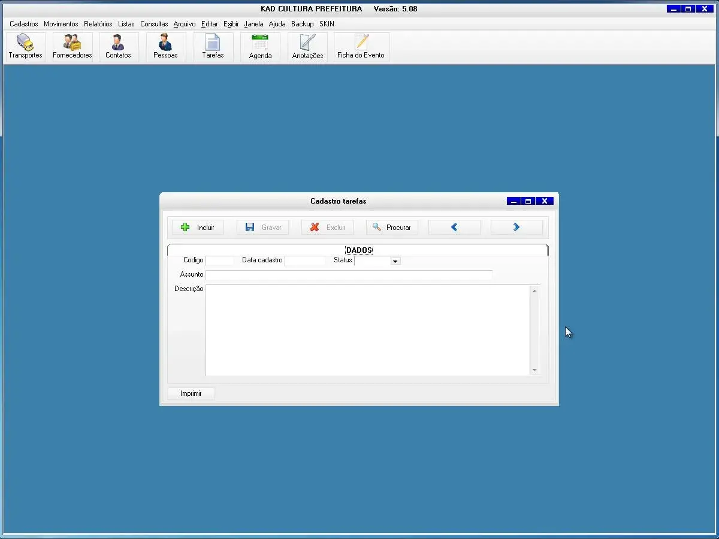Open the Janela menu
719x539 pixels.
pyautogui.click(x=254, y=24)
